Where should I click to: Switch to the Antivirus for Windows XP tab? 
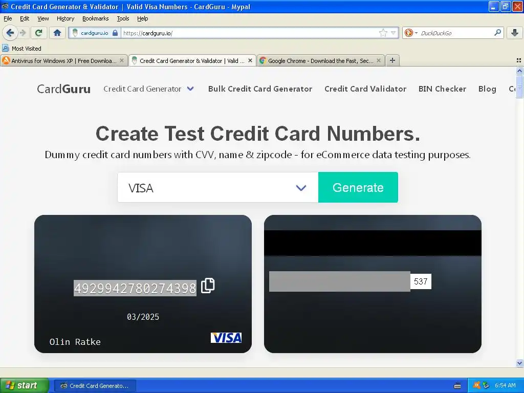[63, 61]
